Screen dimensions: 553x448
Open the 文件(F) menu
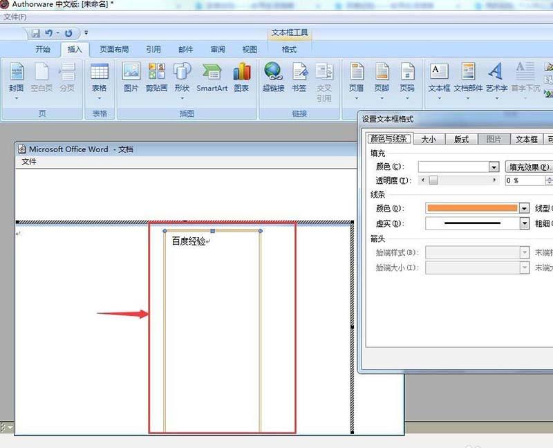(15, 17)
